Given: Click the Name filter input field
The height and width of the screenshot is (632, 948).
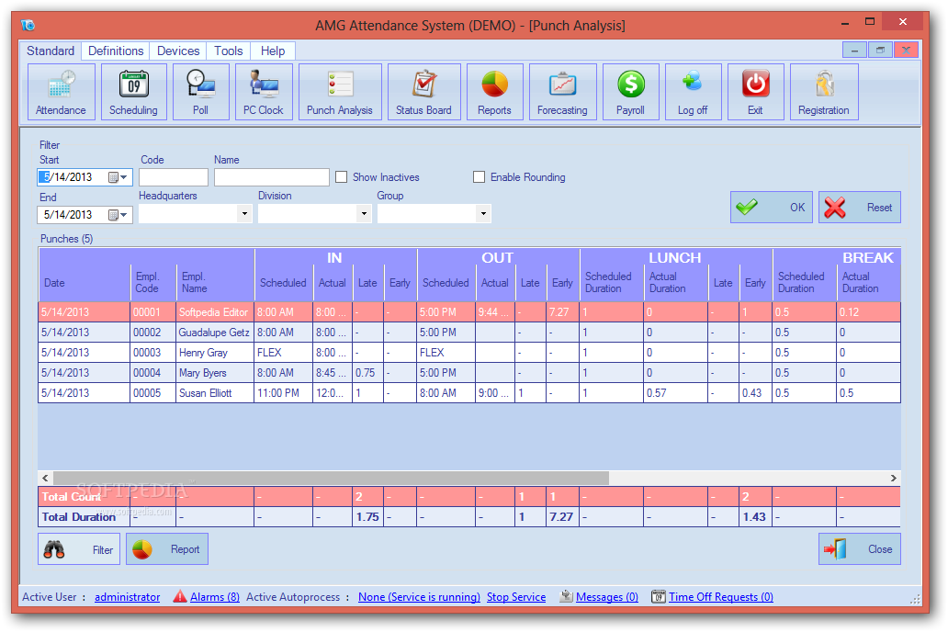Looking at the screenshot, I should pos(272,177).
